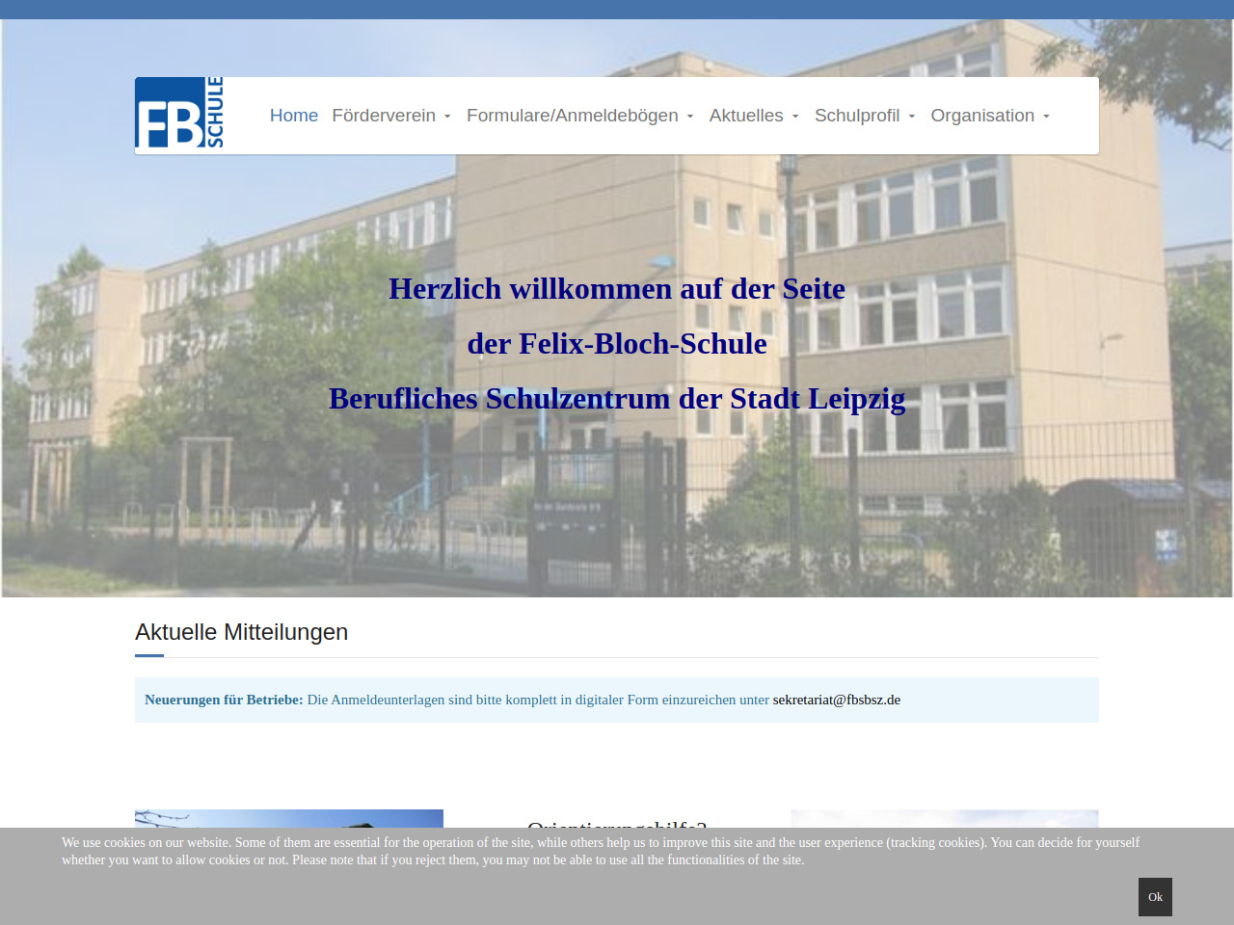
Task: Open the Organisation navigation item
Action: click(x=981, y=116)
